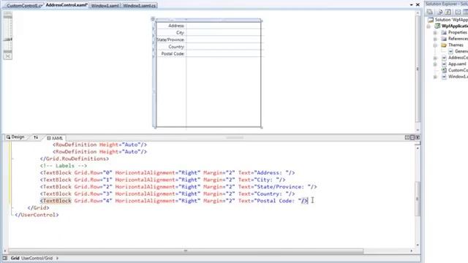Select the AddressControl.xaml tab

(x=67, y=5)
